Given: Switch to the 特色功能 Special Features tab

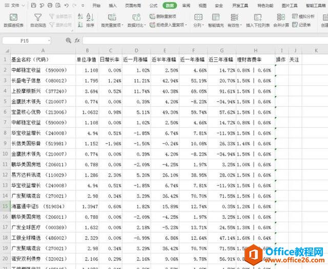Looking at the screenshot, I should [265, 6].
